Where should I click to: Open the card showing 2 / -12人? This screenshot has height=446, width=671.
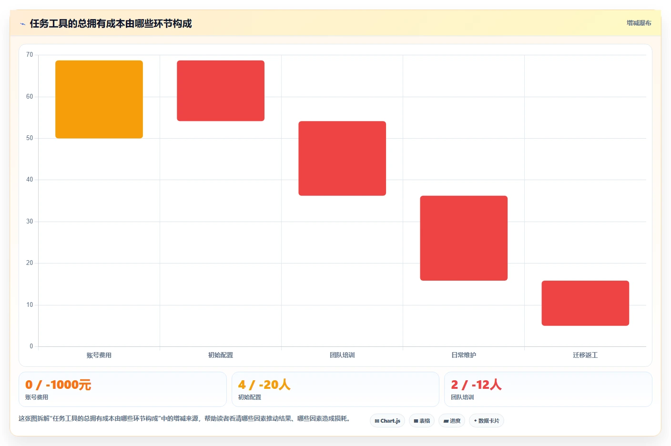click(548, 389)
